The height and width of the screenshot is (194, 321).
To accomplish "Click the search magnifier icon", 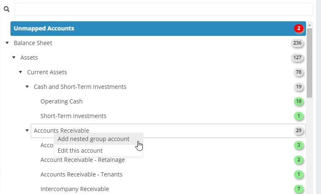I will click(x=7, y=9).
